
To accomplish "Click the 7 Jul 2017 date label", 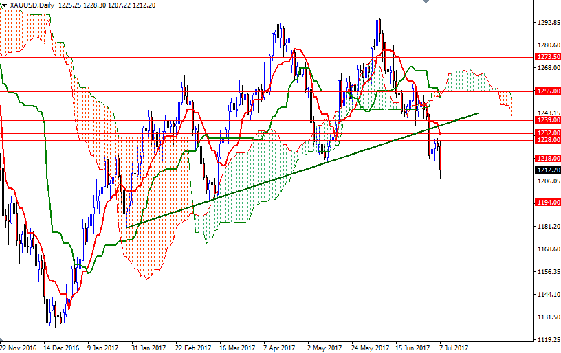I will tap(453, 348).
